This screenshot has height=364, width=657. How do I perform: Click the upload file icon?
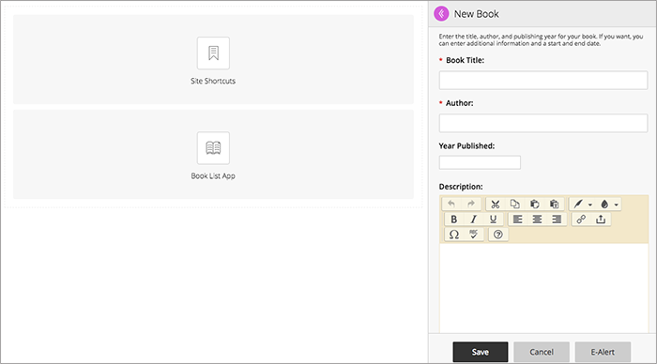click(x=601, y=220)
